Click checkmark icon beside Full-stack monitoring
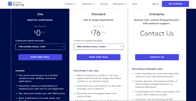The width and height of the screenshot is (196, 101). click(16, 75)
